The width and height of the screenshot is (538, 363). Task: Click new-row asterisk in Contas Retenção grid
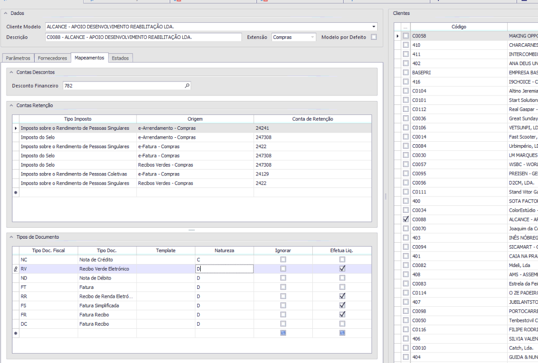(15, 192)
